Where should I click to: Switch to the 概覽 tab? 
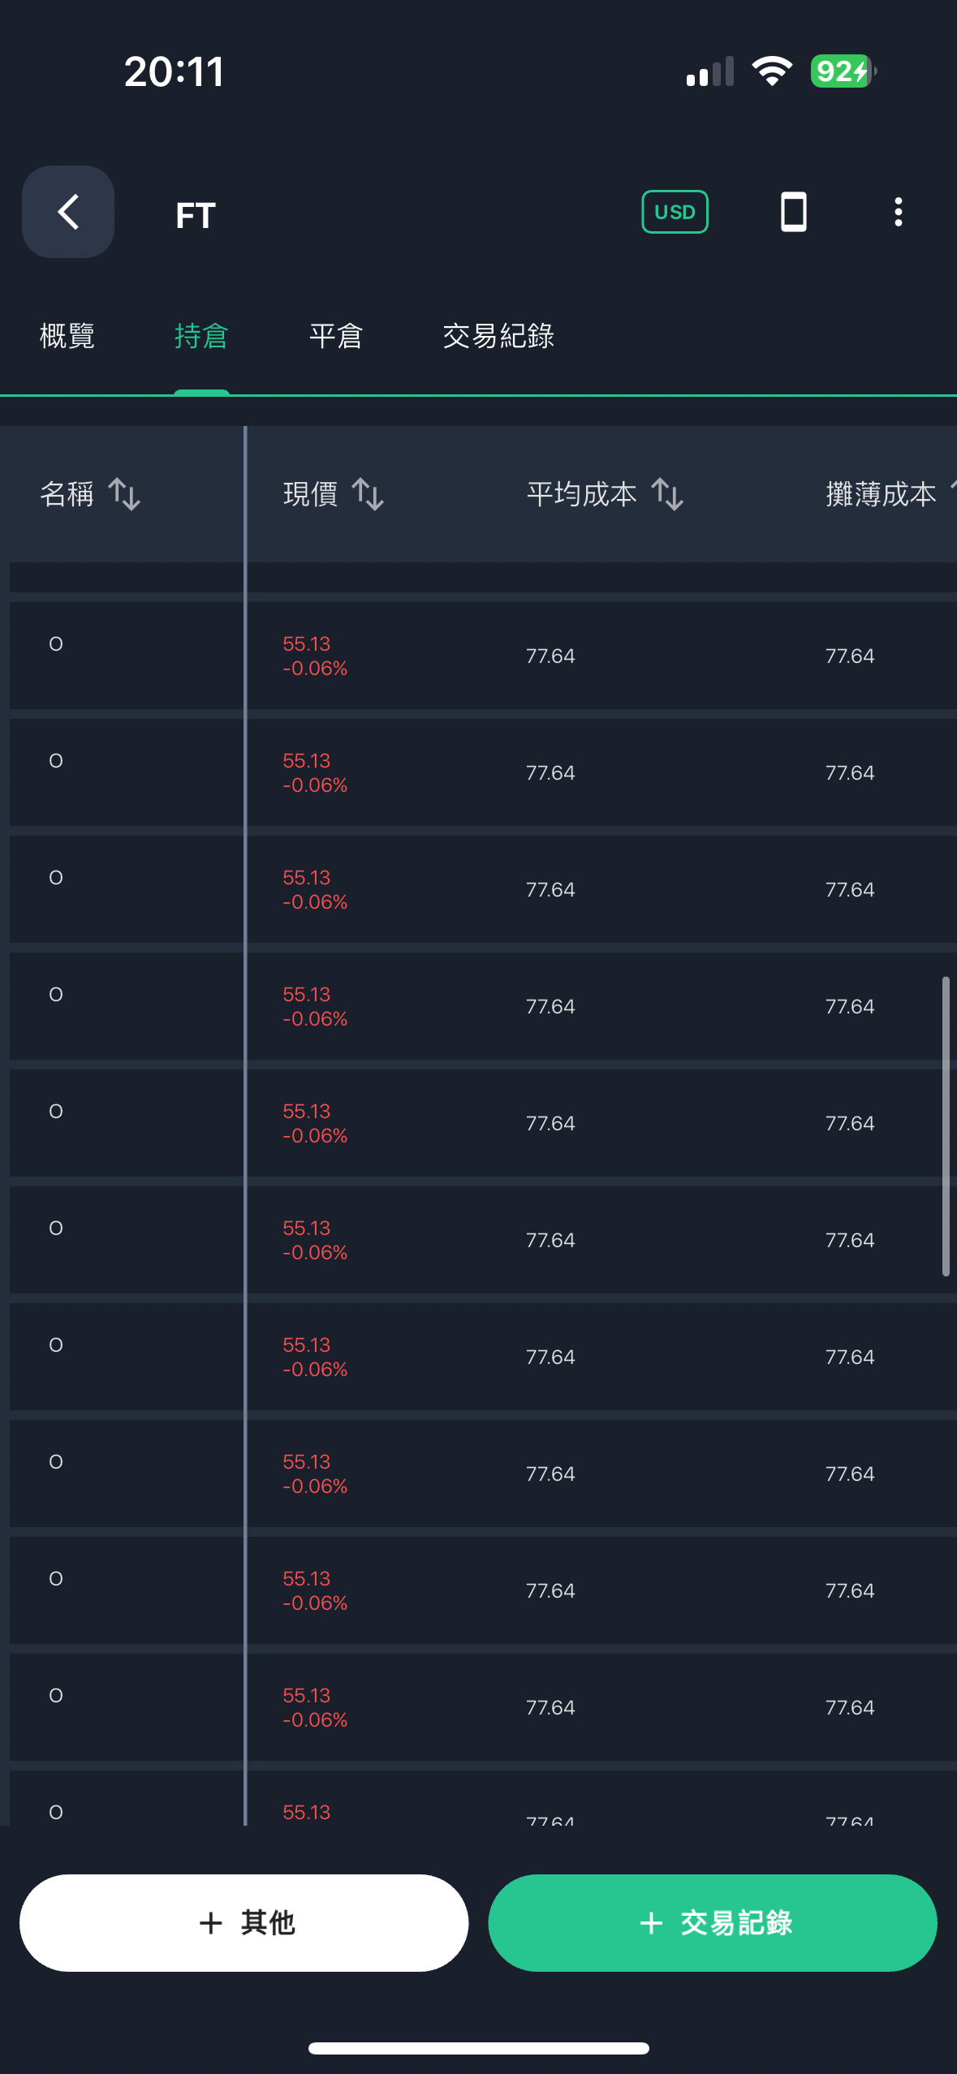pos(67,336)
